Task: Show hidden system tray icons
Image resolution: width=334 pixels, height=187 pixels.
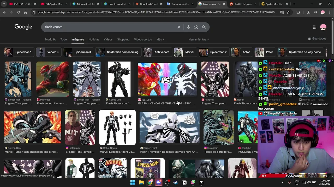Action: click(x=283, y=182)
